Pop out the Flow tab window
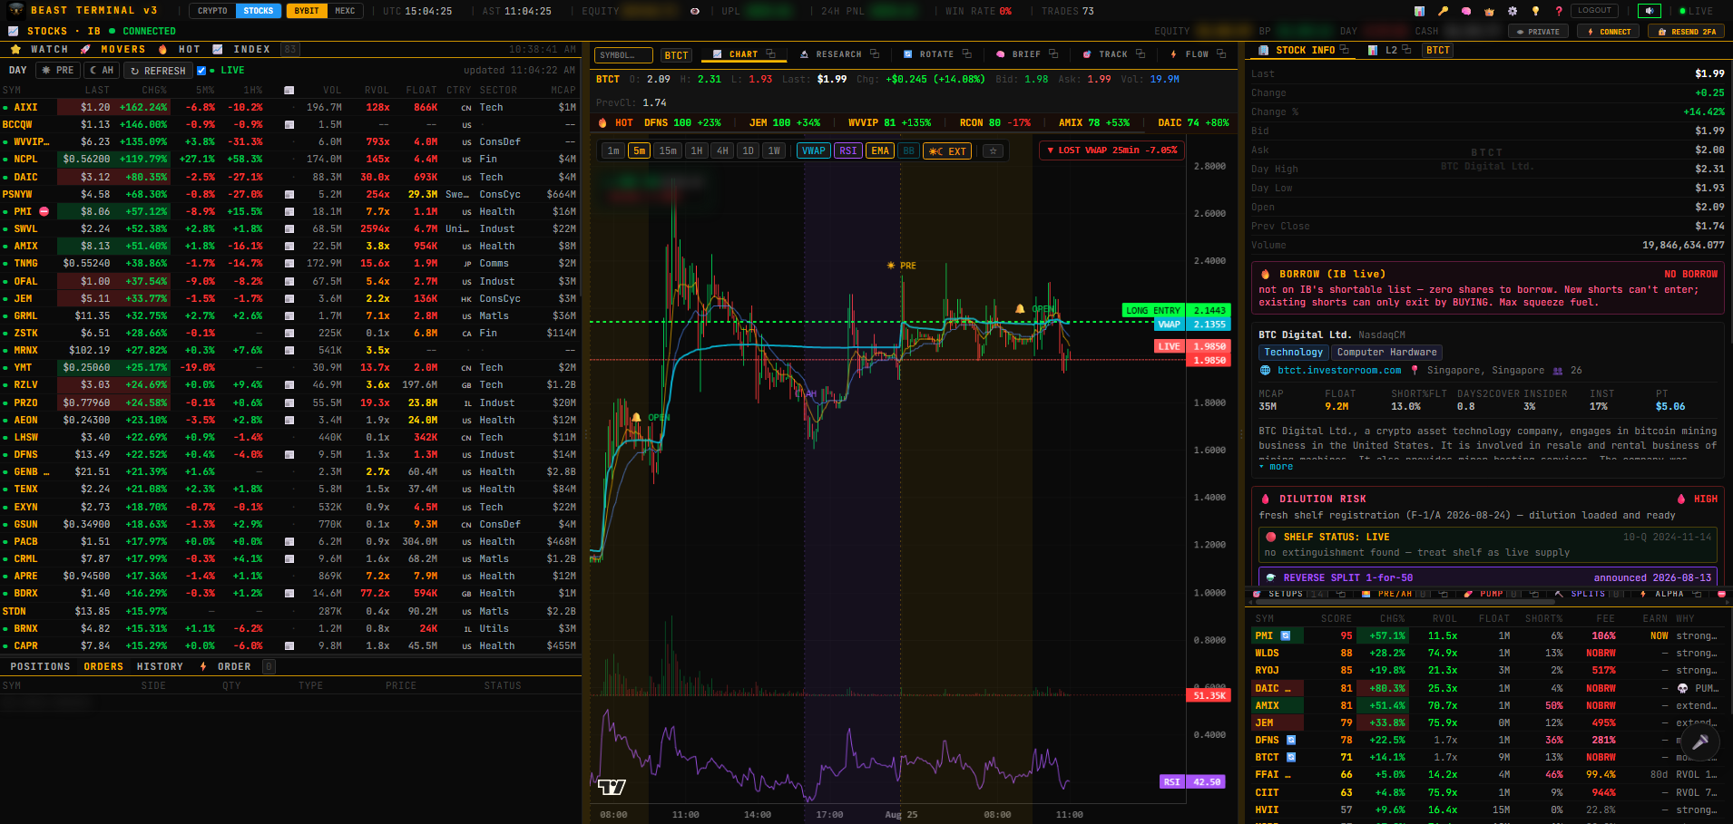The image size is (1733, 824). point(1221,53)
